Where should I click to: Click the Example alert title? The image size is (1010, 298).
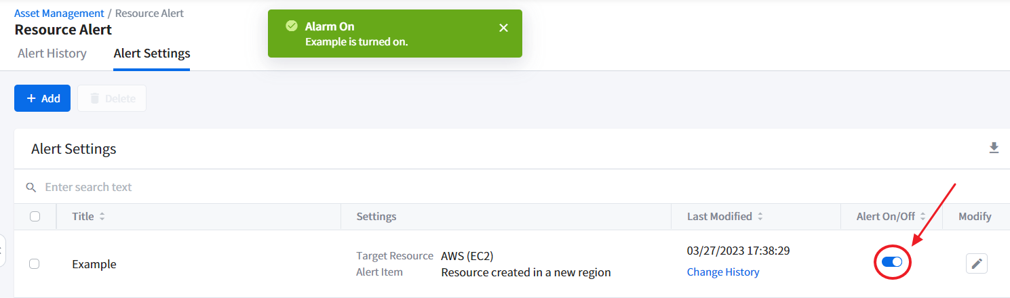[94, 264]
